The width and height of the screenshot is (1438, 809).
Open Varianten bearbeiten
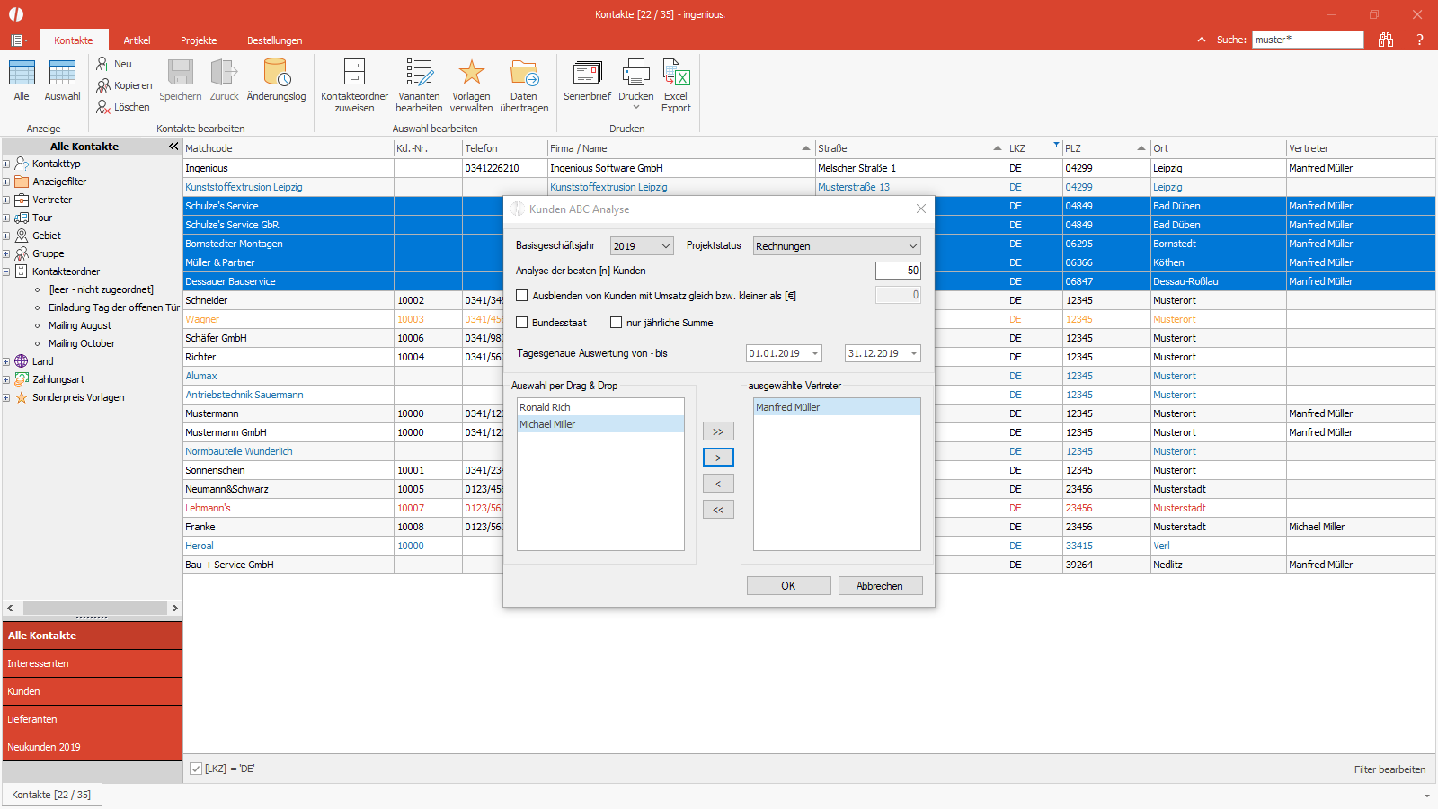pyautogui.click(x=419, y=85)
